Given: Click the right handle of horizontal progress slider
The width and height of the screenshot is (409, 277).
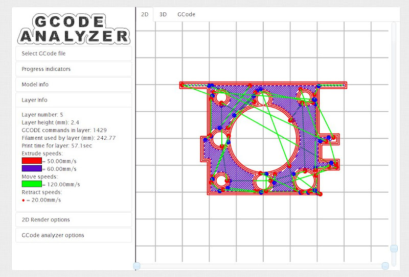Looking at the screenshot, I should click(x=385, y=266).
